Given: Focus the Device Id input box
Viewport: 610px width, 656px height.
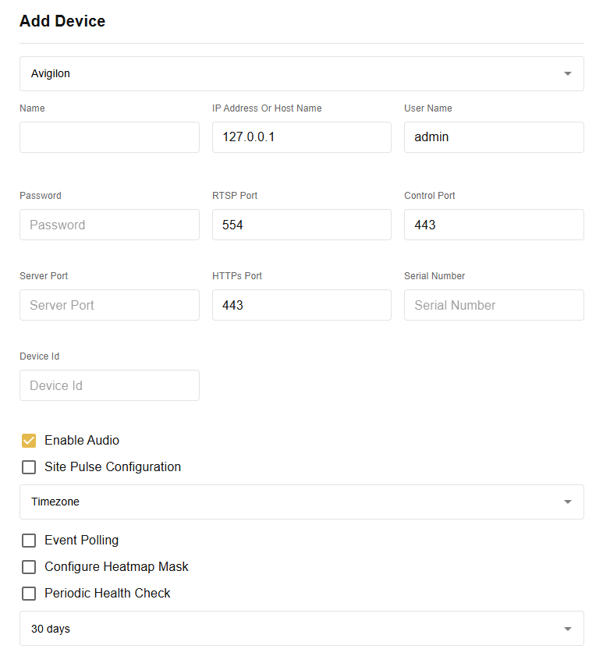Looking at the screenshot, I should (x=109, y=385).
